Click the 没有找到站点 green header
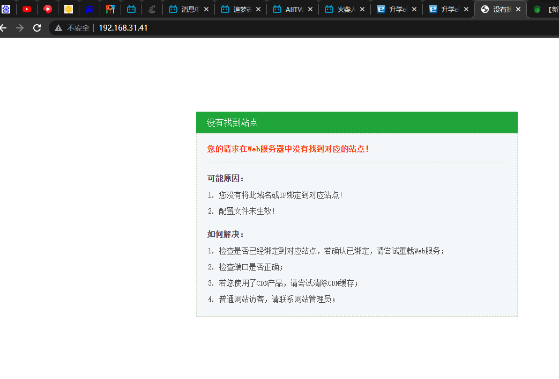Image resolution: width=559 pixels, height=379 pixels. [x=357, y=122]
